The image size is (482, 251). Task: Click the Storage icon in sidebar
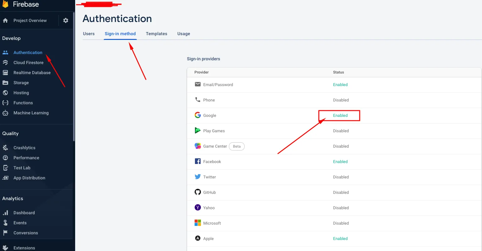click(x=5, y=83)
